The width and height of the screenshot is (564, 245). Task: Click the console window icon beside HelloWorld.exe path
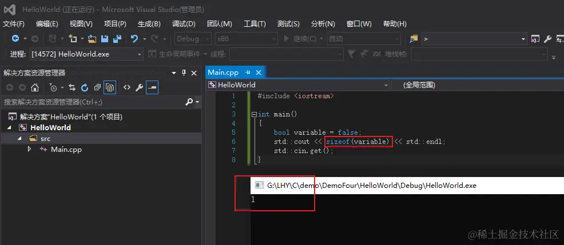(259, 186)
